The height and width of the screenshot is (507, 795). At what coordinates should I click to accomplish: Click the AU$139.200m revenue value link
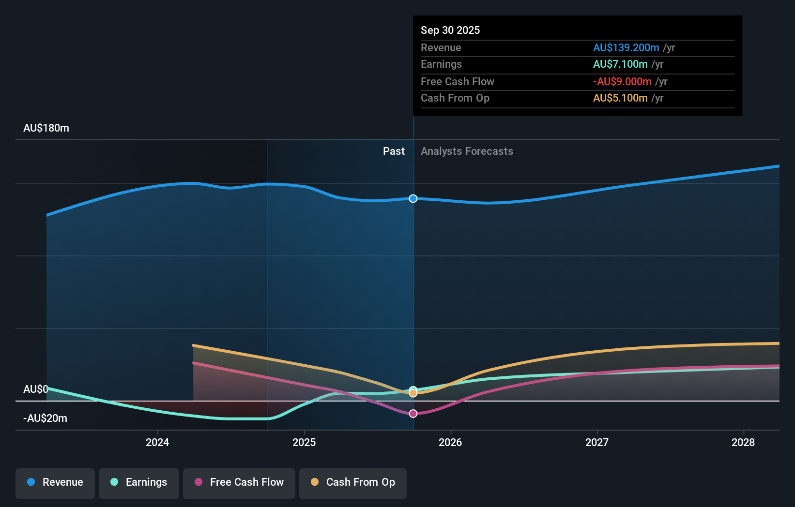(627, 47)
